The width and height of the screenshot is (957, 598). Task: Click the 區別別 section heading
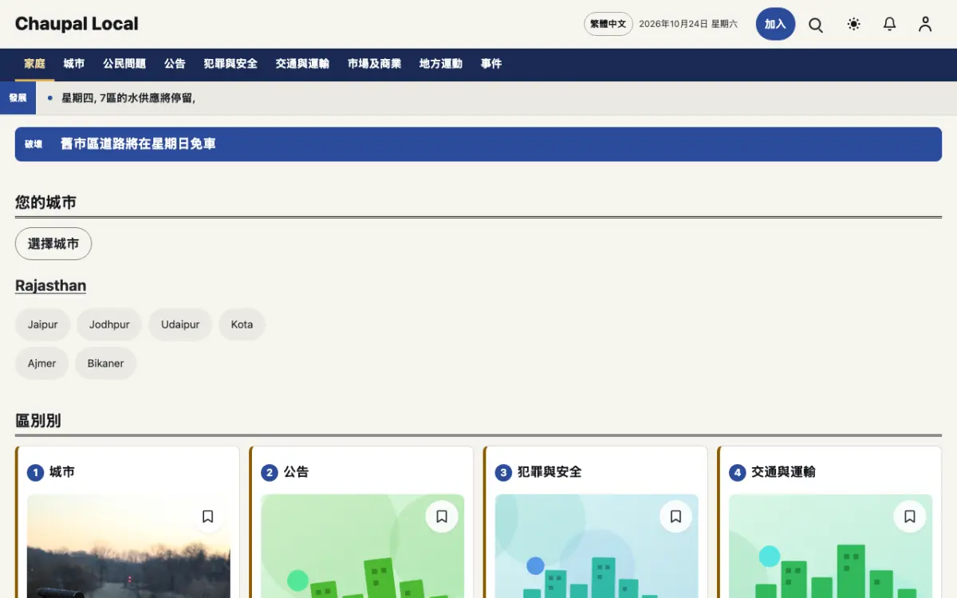(38, 420)
